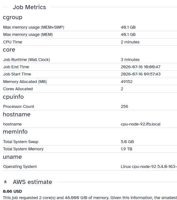
Task: Select the Max memory usage (MEM) label
Action: pos(28,35)
